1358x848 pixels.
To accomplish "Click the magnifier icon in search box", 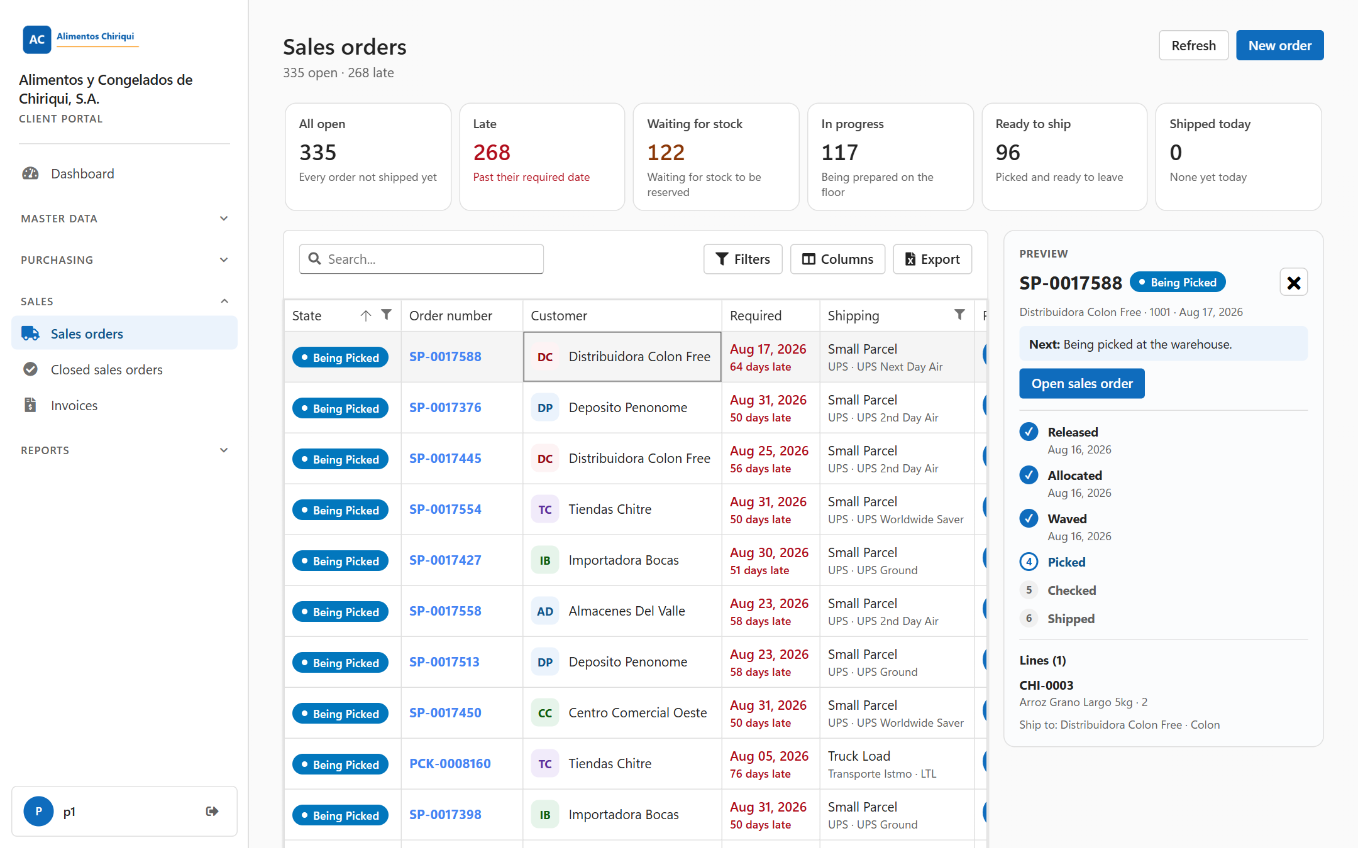I will coord(315,259).
